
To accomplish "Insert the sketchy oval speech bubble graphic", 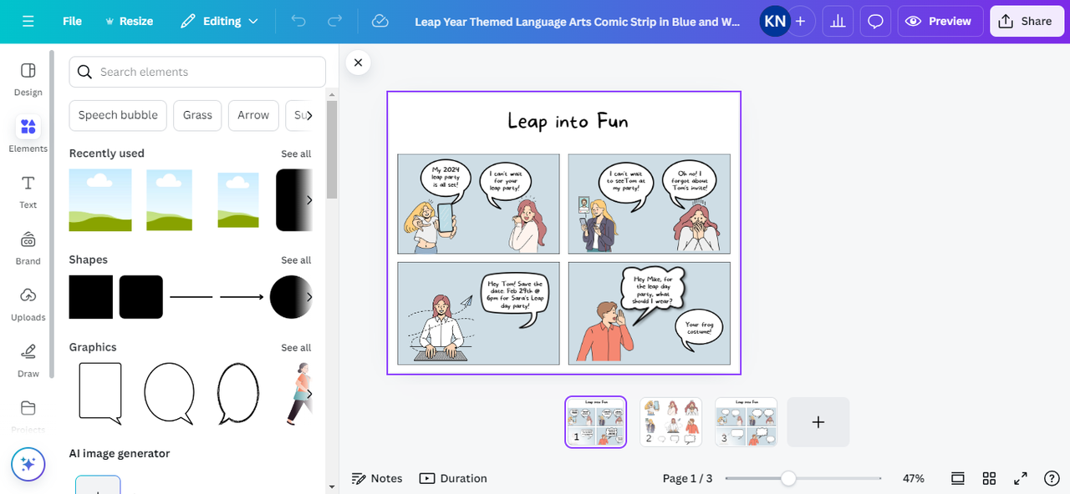I will [x=238, y=393].
